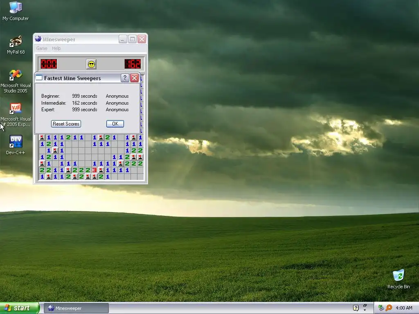Close the Minesweeper window
This screenshot has width=419, height=314.
tap(142, 39)
